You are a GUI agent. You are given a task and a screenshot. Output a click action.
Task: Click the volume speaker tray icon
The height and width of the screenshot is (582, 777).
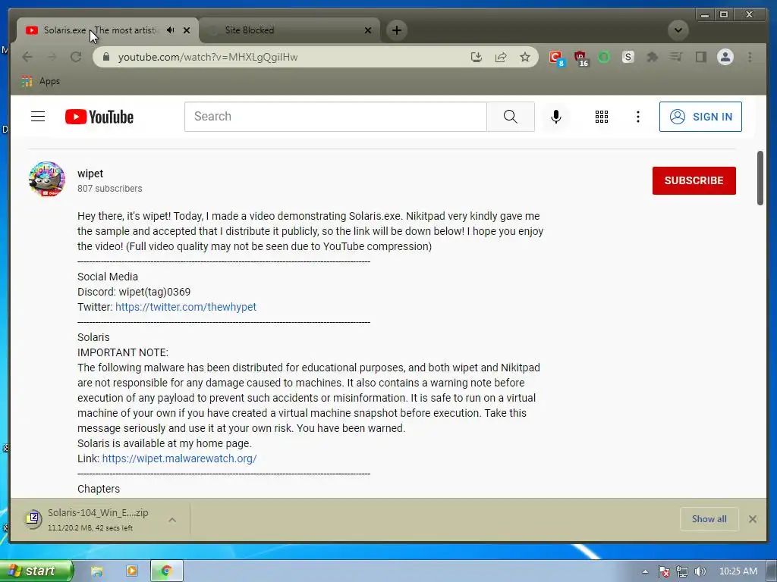(700, 571)
